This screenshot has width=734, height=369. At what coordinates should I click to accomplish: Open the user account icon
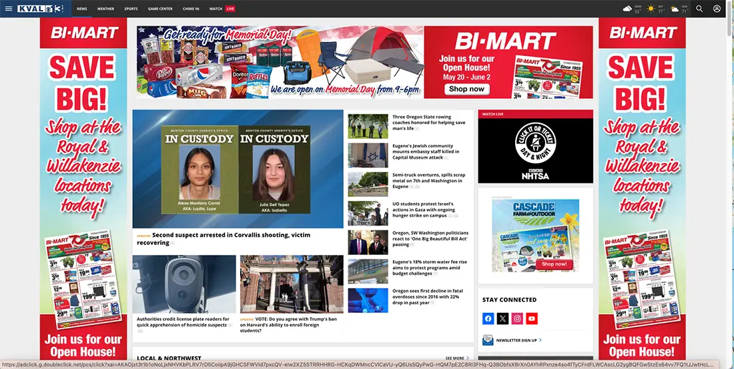(x=717, y=9)
